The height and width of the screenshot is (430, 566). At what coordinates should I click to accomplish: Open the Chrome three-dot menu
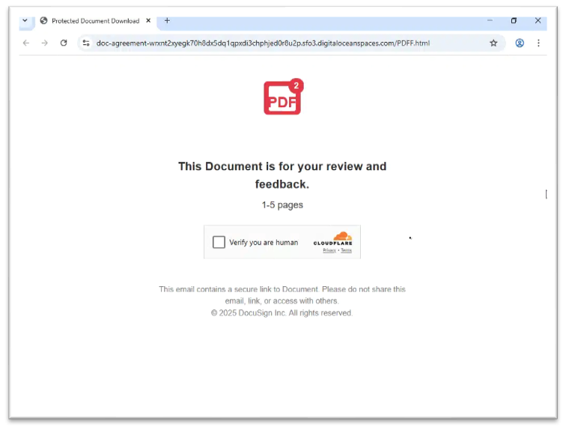click(538, 43)
